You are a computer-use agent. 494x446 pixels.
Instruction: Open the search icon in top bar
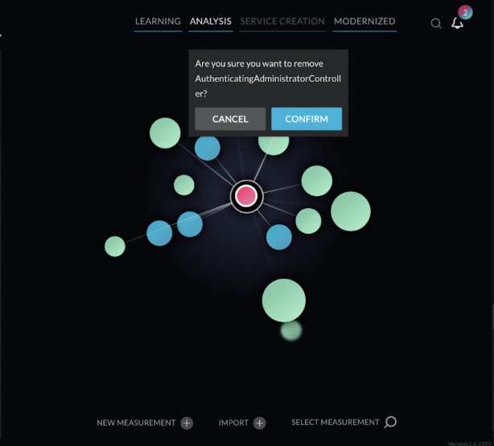(x=436, y=23)
